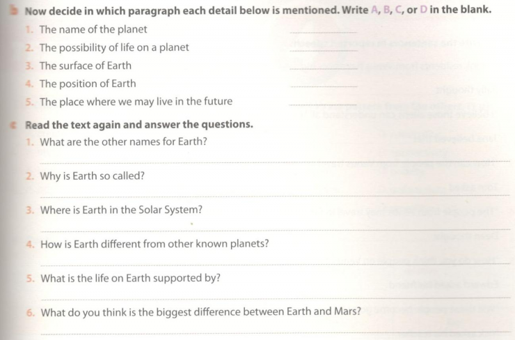Click answer line under 'What are the other names for Earth?'
This screenshot has height=340, width=515.
pos(275,162)
